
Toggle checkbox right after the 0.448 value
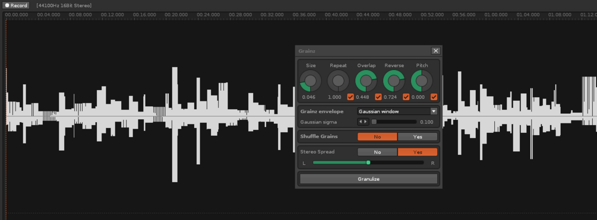pos(378,97)
